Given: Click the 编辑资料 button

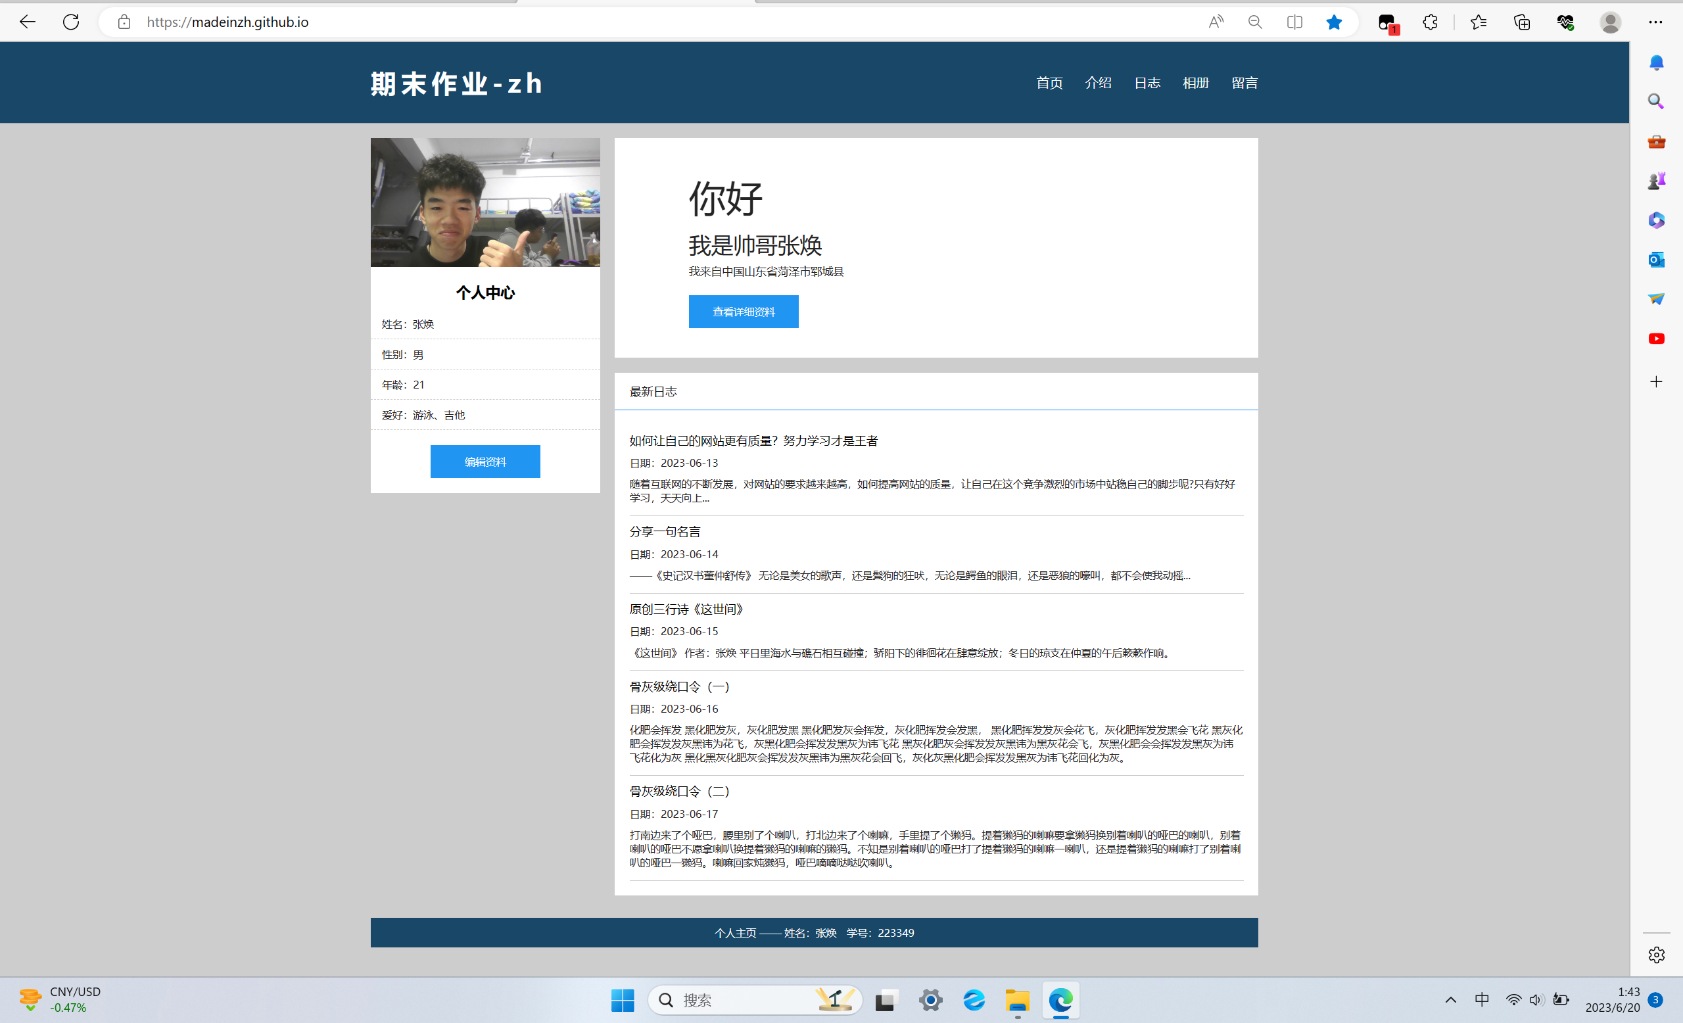Looking at the screenshot, I should tap(485, 462).
